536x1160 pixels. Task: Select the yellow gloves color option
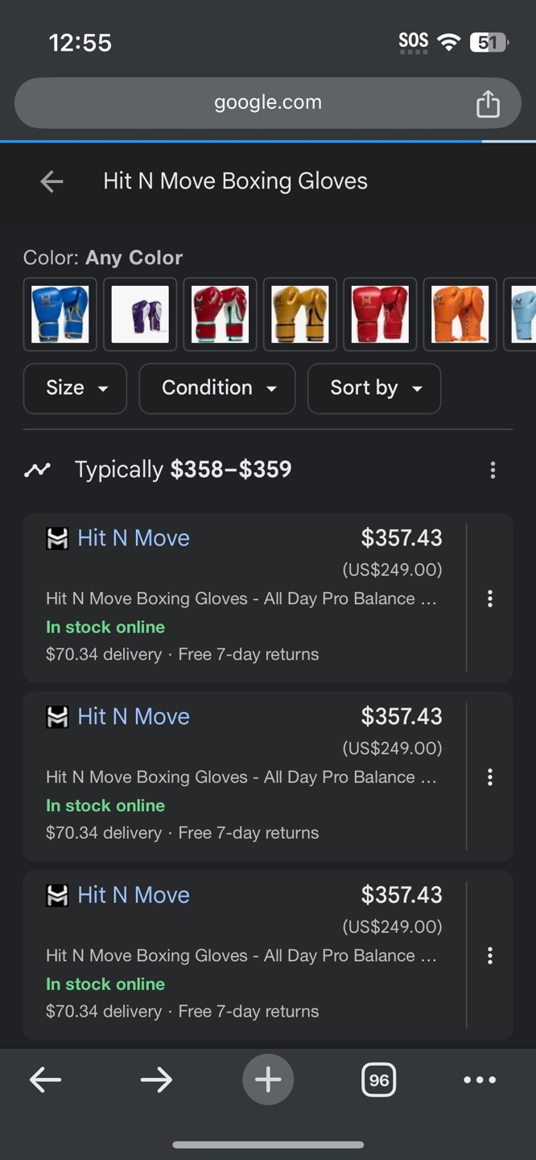(300, 314)
